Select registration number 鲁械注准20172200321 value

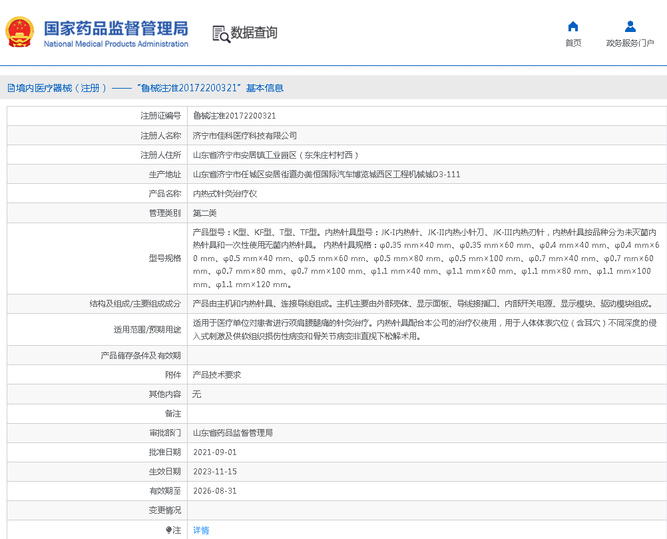click(x=234, y=116)
